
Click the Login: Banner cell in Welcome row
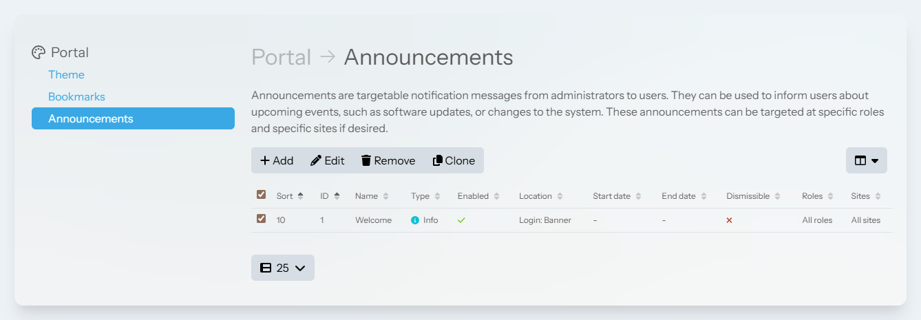(544, 220)
